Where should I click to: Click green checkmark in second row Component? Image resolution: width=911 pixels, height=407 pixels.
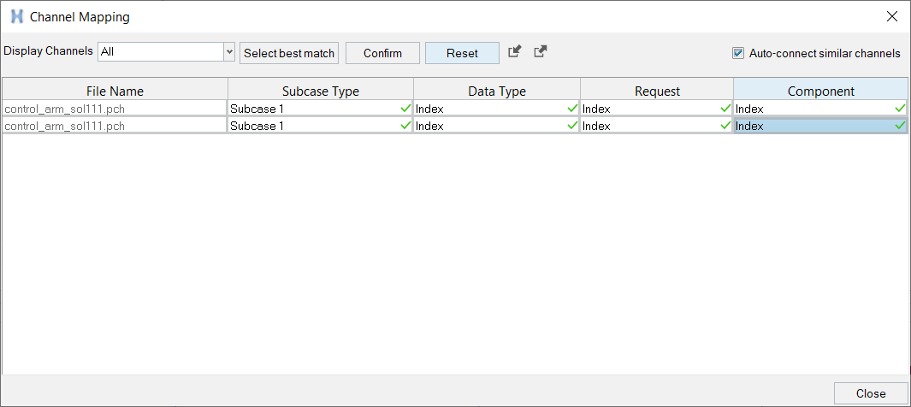point(900,126)
